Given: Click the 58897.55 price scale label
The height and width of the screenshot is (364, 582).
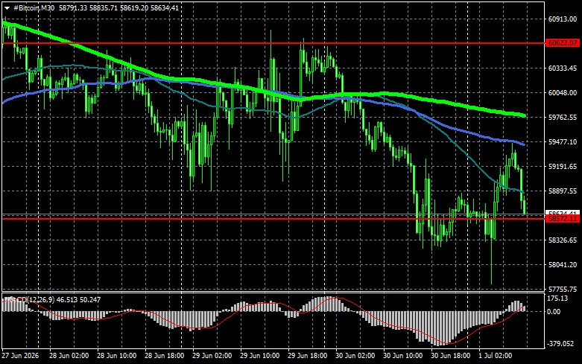Looking at the screenshot, I should point(563,191).
